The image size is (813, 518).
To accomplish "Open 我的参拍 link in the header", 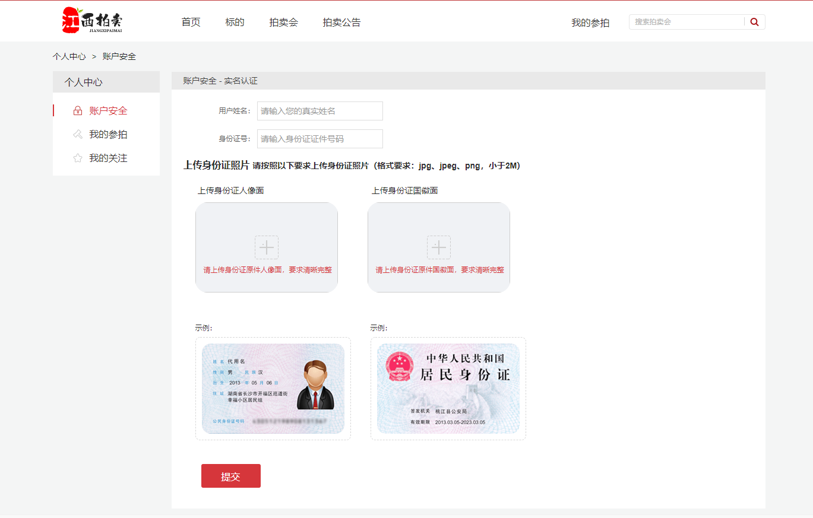I will [590, 23].
